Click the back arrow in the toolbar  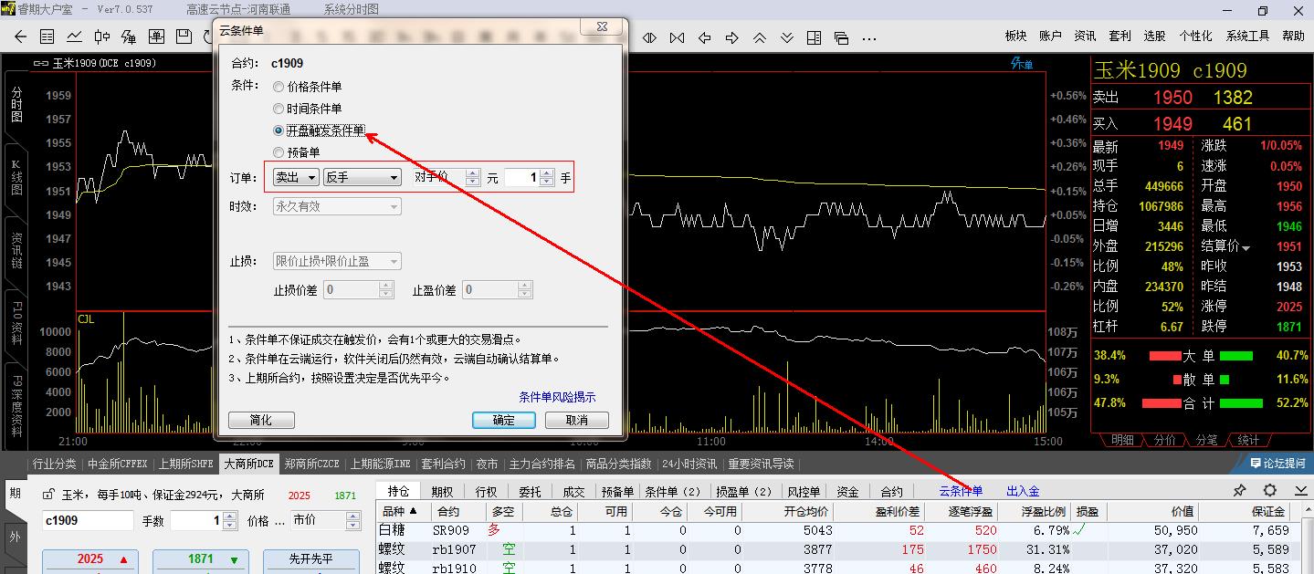[20, 37]
